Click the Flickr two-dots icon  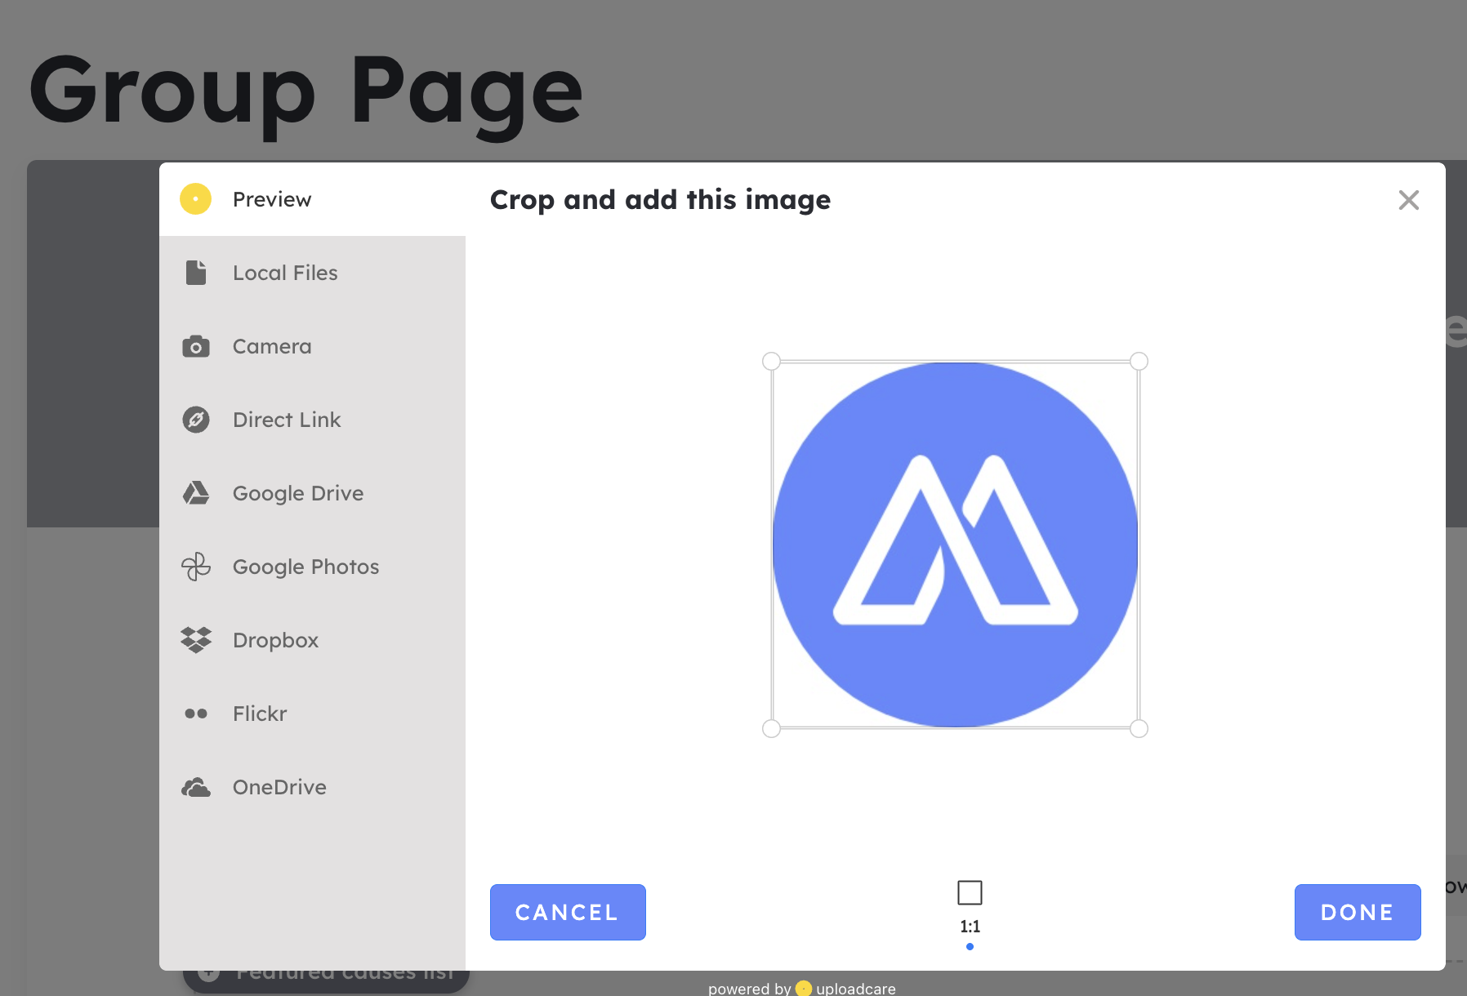tap(196, 714)
